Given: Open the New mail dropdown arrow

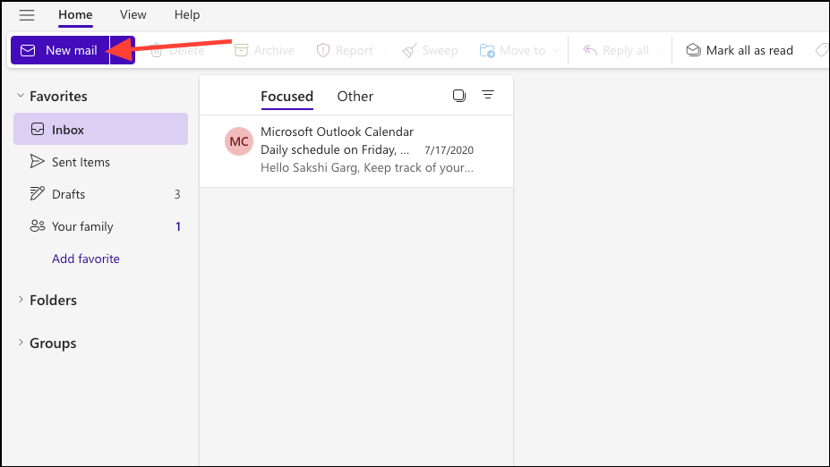Looking at the screenshot, I should coord(123,50).
